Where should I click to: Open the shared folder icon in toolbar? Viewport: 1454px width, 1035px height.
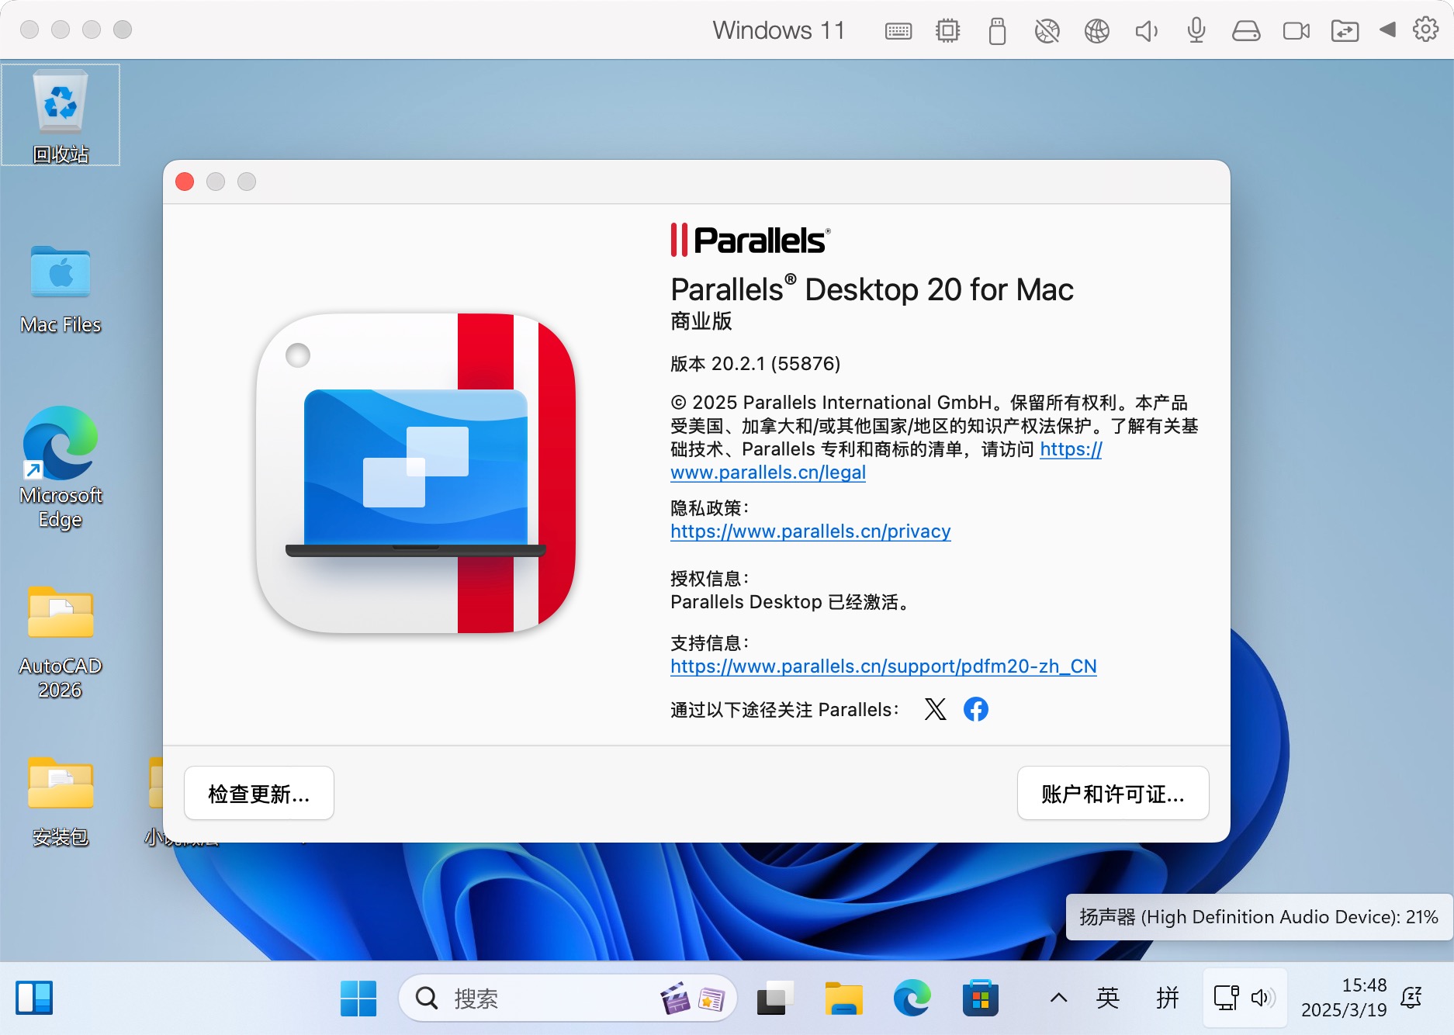1345,31
